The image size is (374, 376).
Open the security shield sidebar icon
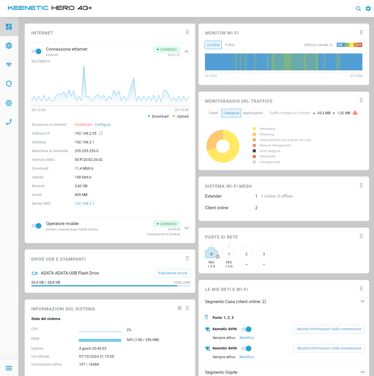(x=9, y=84)
